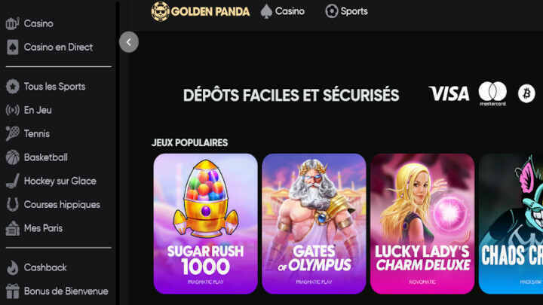Click the Casino sidebar icon
Viewport: 543px width, 305px height.
pos(13,23)
